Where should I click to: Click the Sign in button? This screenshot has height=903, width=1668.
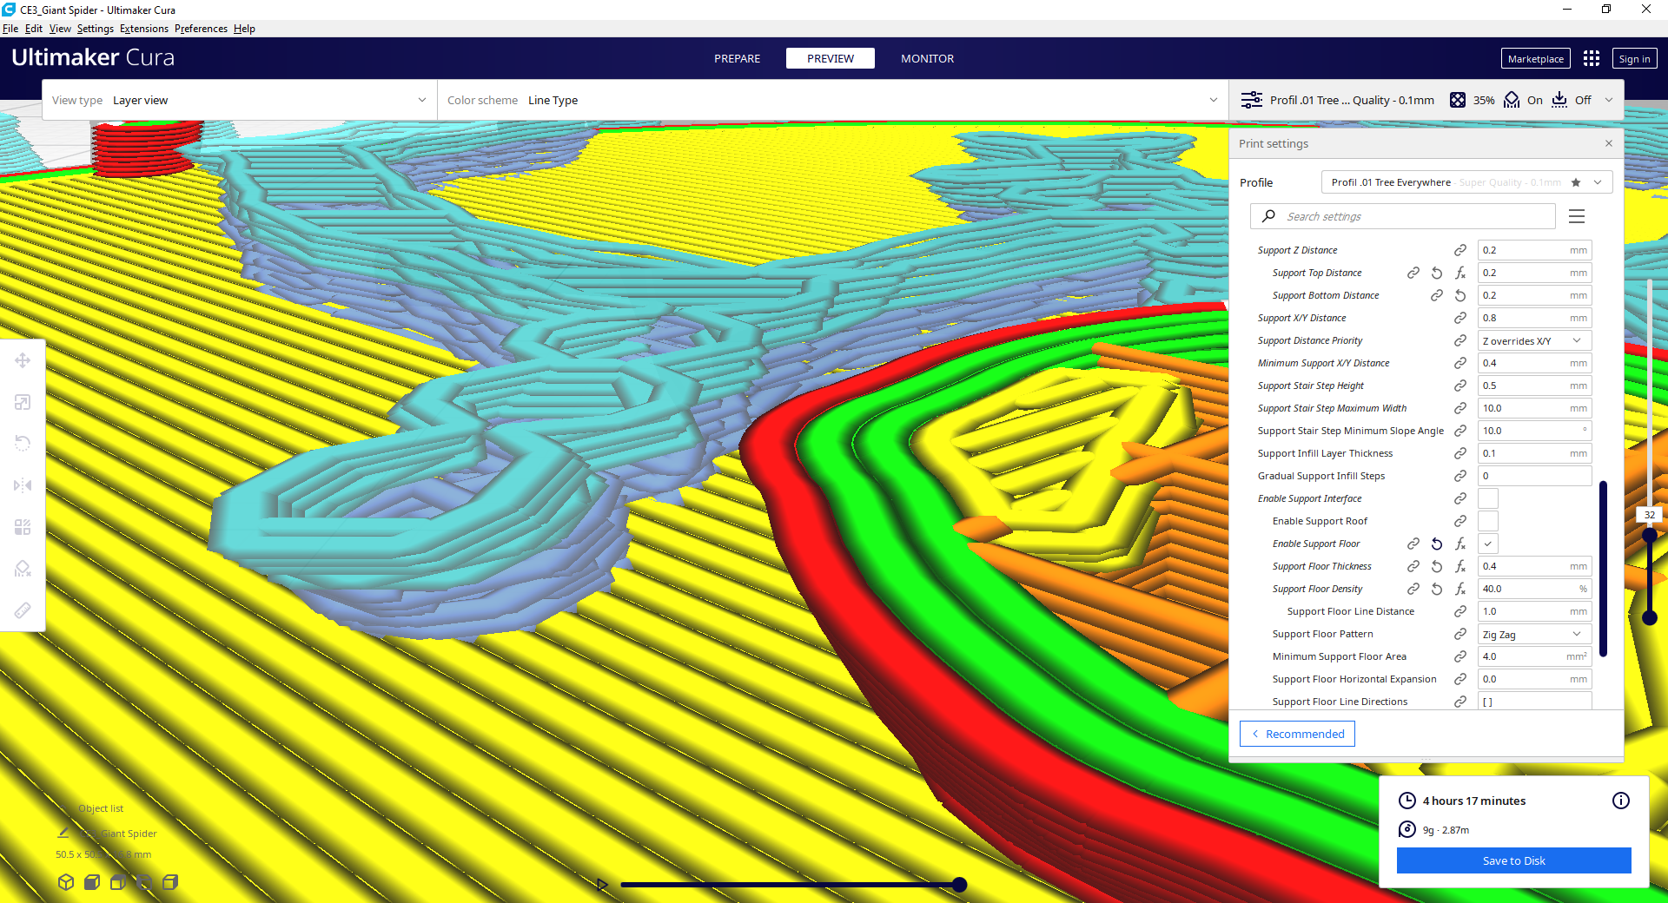click(x=1634, y=58)
